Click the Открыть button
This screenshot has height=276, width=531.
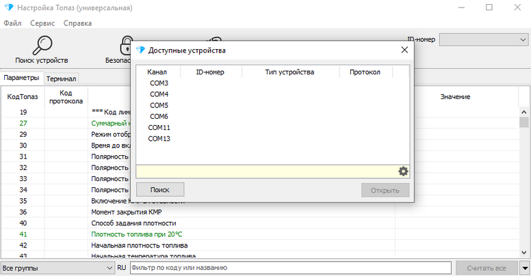tap(385, 191)
